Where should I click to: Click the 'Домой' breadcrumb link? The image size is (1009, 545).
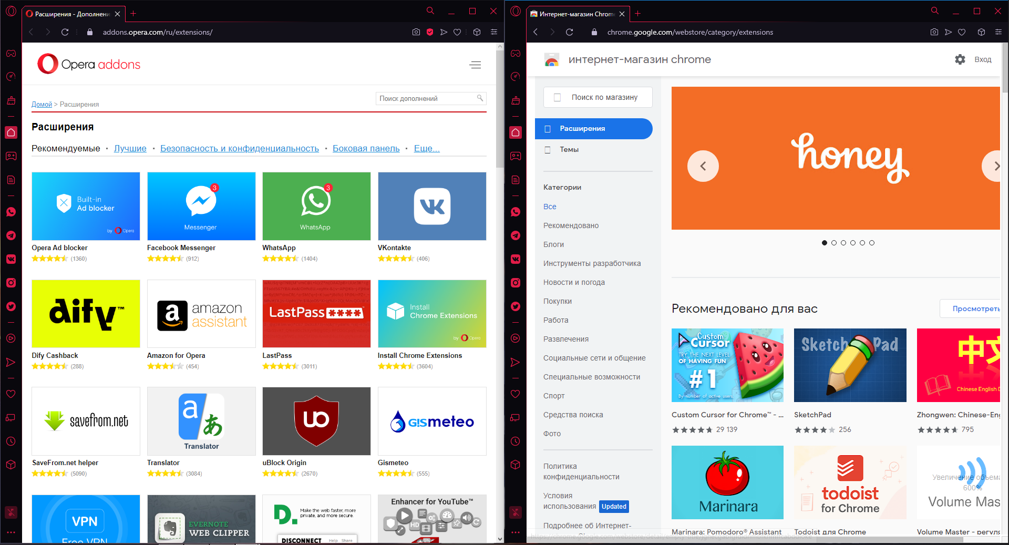(x=42, y=104)
